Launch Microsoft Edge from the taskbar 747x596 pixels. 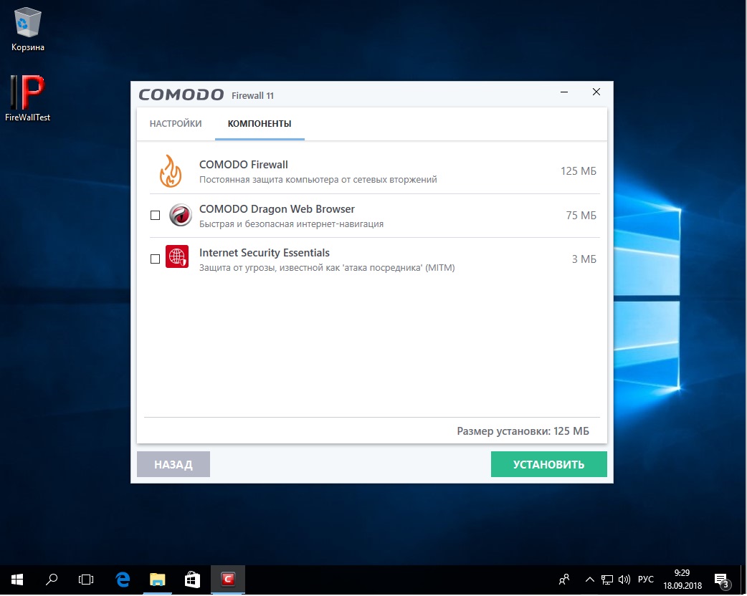[x=123, y=580]
